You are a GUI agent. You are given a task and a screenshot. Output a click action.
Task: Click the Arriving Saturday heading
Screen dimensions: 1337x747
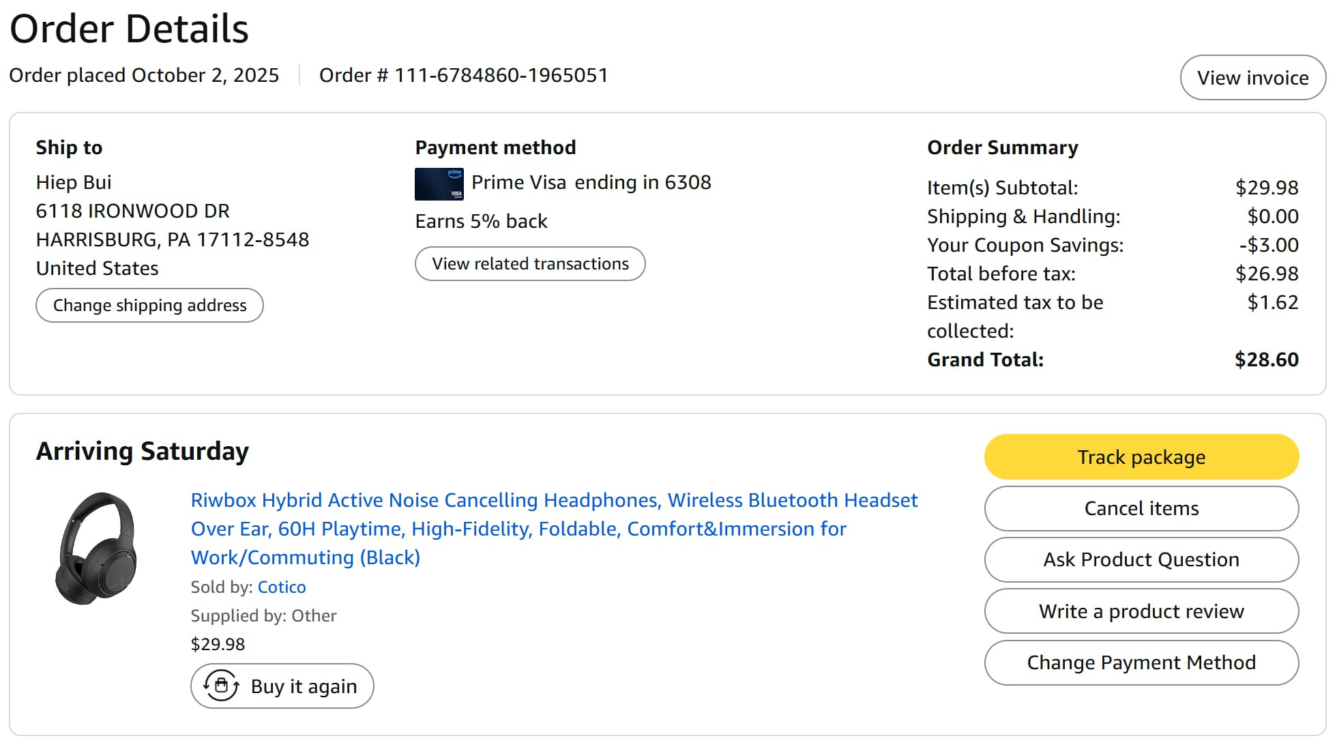pos(143,452)
